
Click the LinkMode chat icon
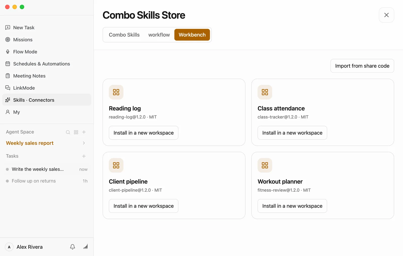click(8, 88)
